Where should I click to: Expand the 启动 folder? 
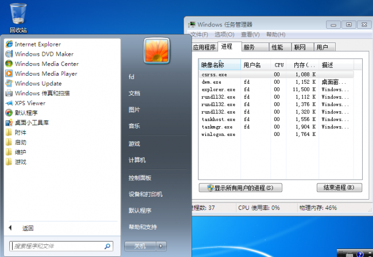[16, 142]
